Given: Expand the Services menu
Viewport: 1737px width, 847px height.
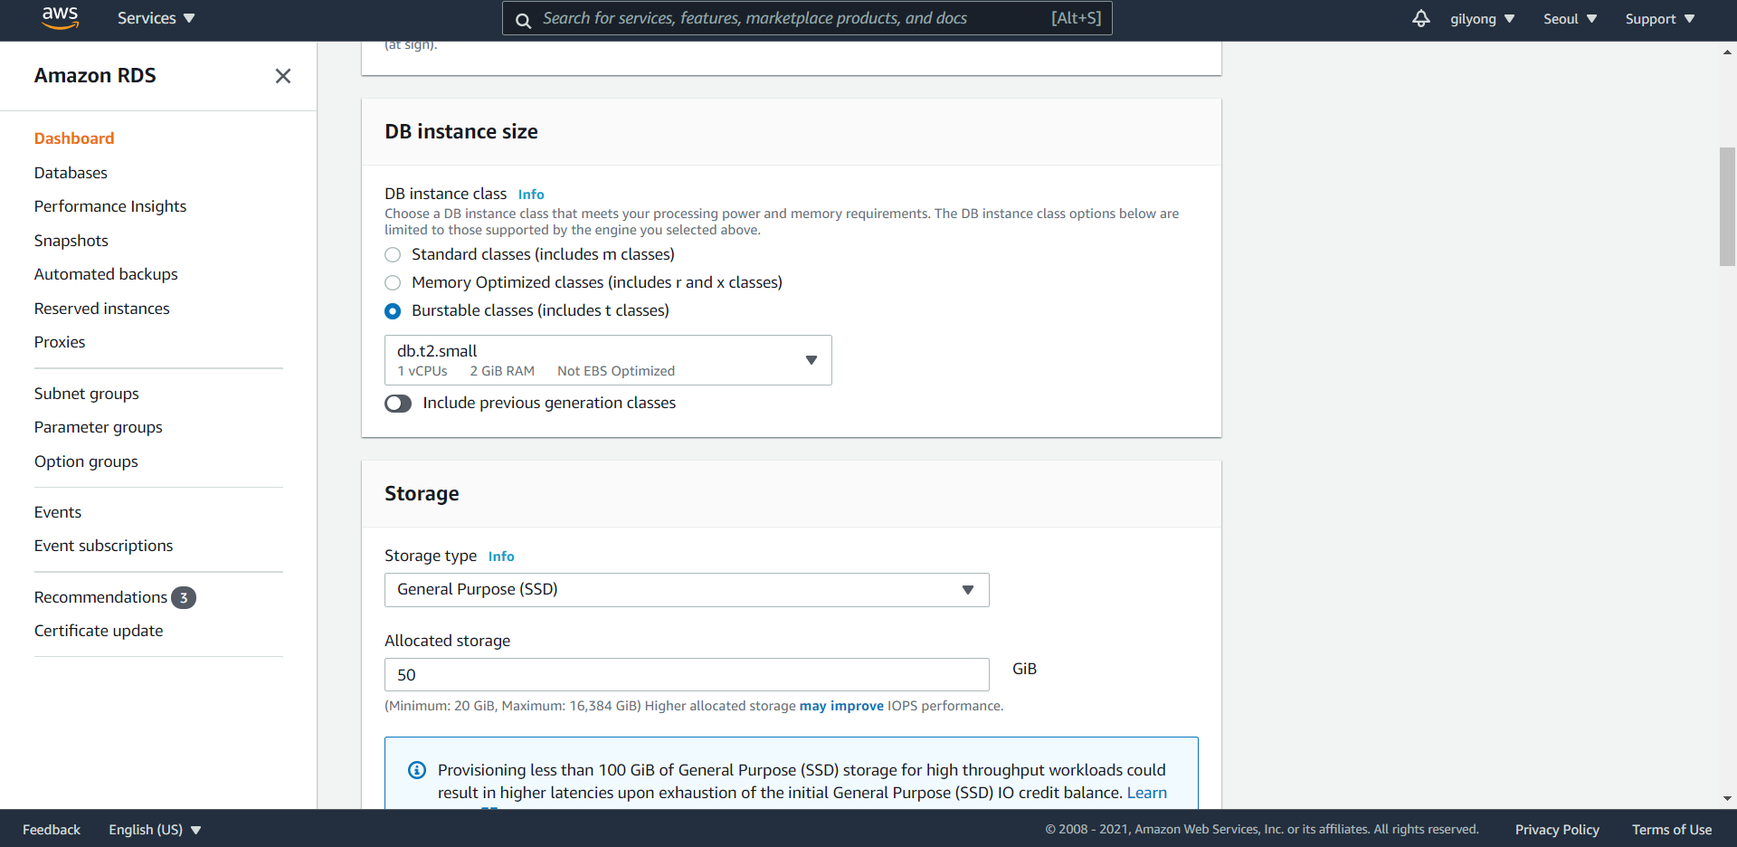Looking at the screenshot, I should pyautogui.click(x=156, y=18).
